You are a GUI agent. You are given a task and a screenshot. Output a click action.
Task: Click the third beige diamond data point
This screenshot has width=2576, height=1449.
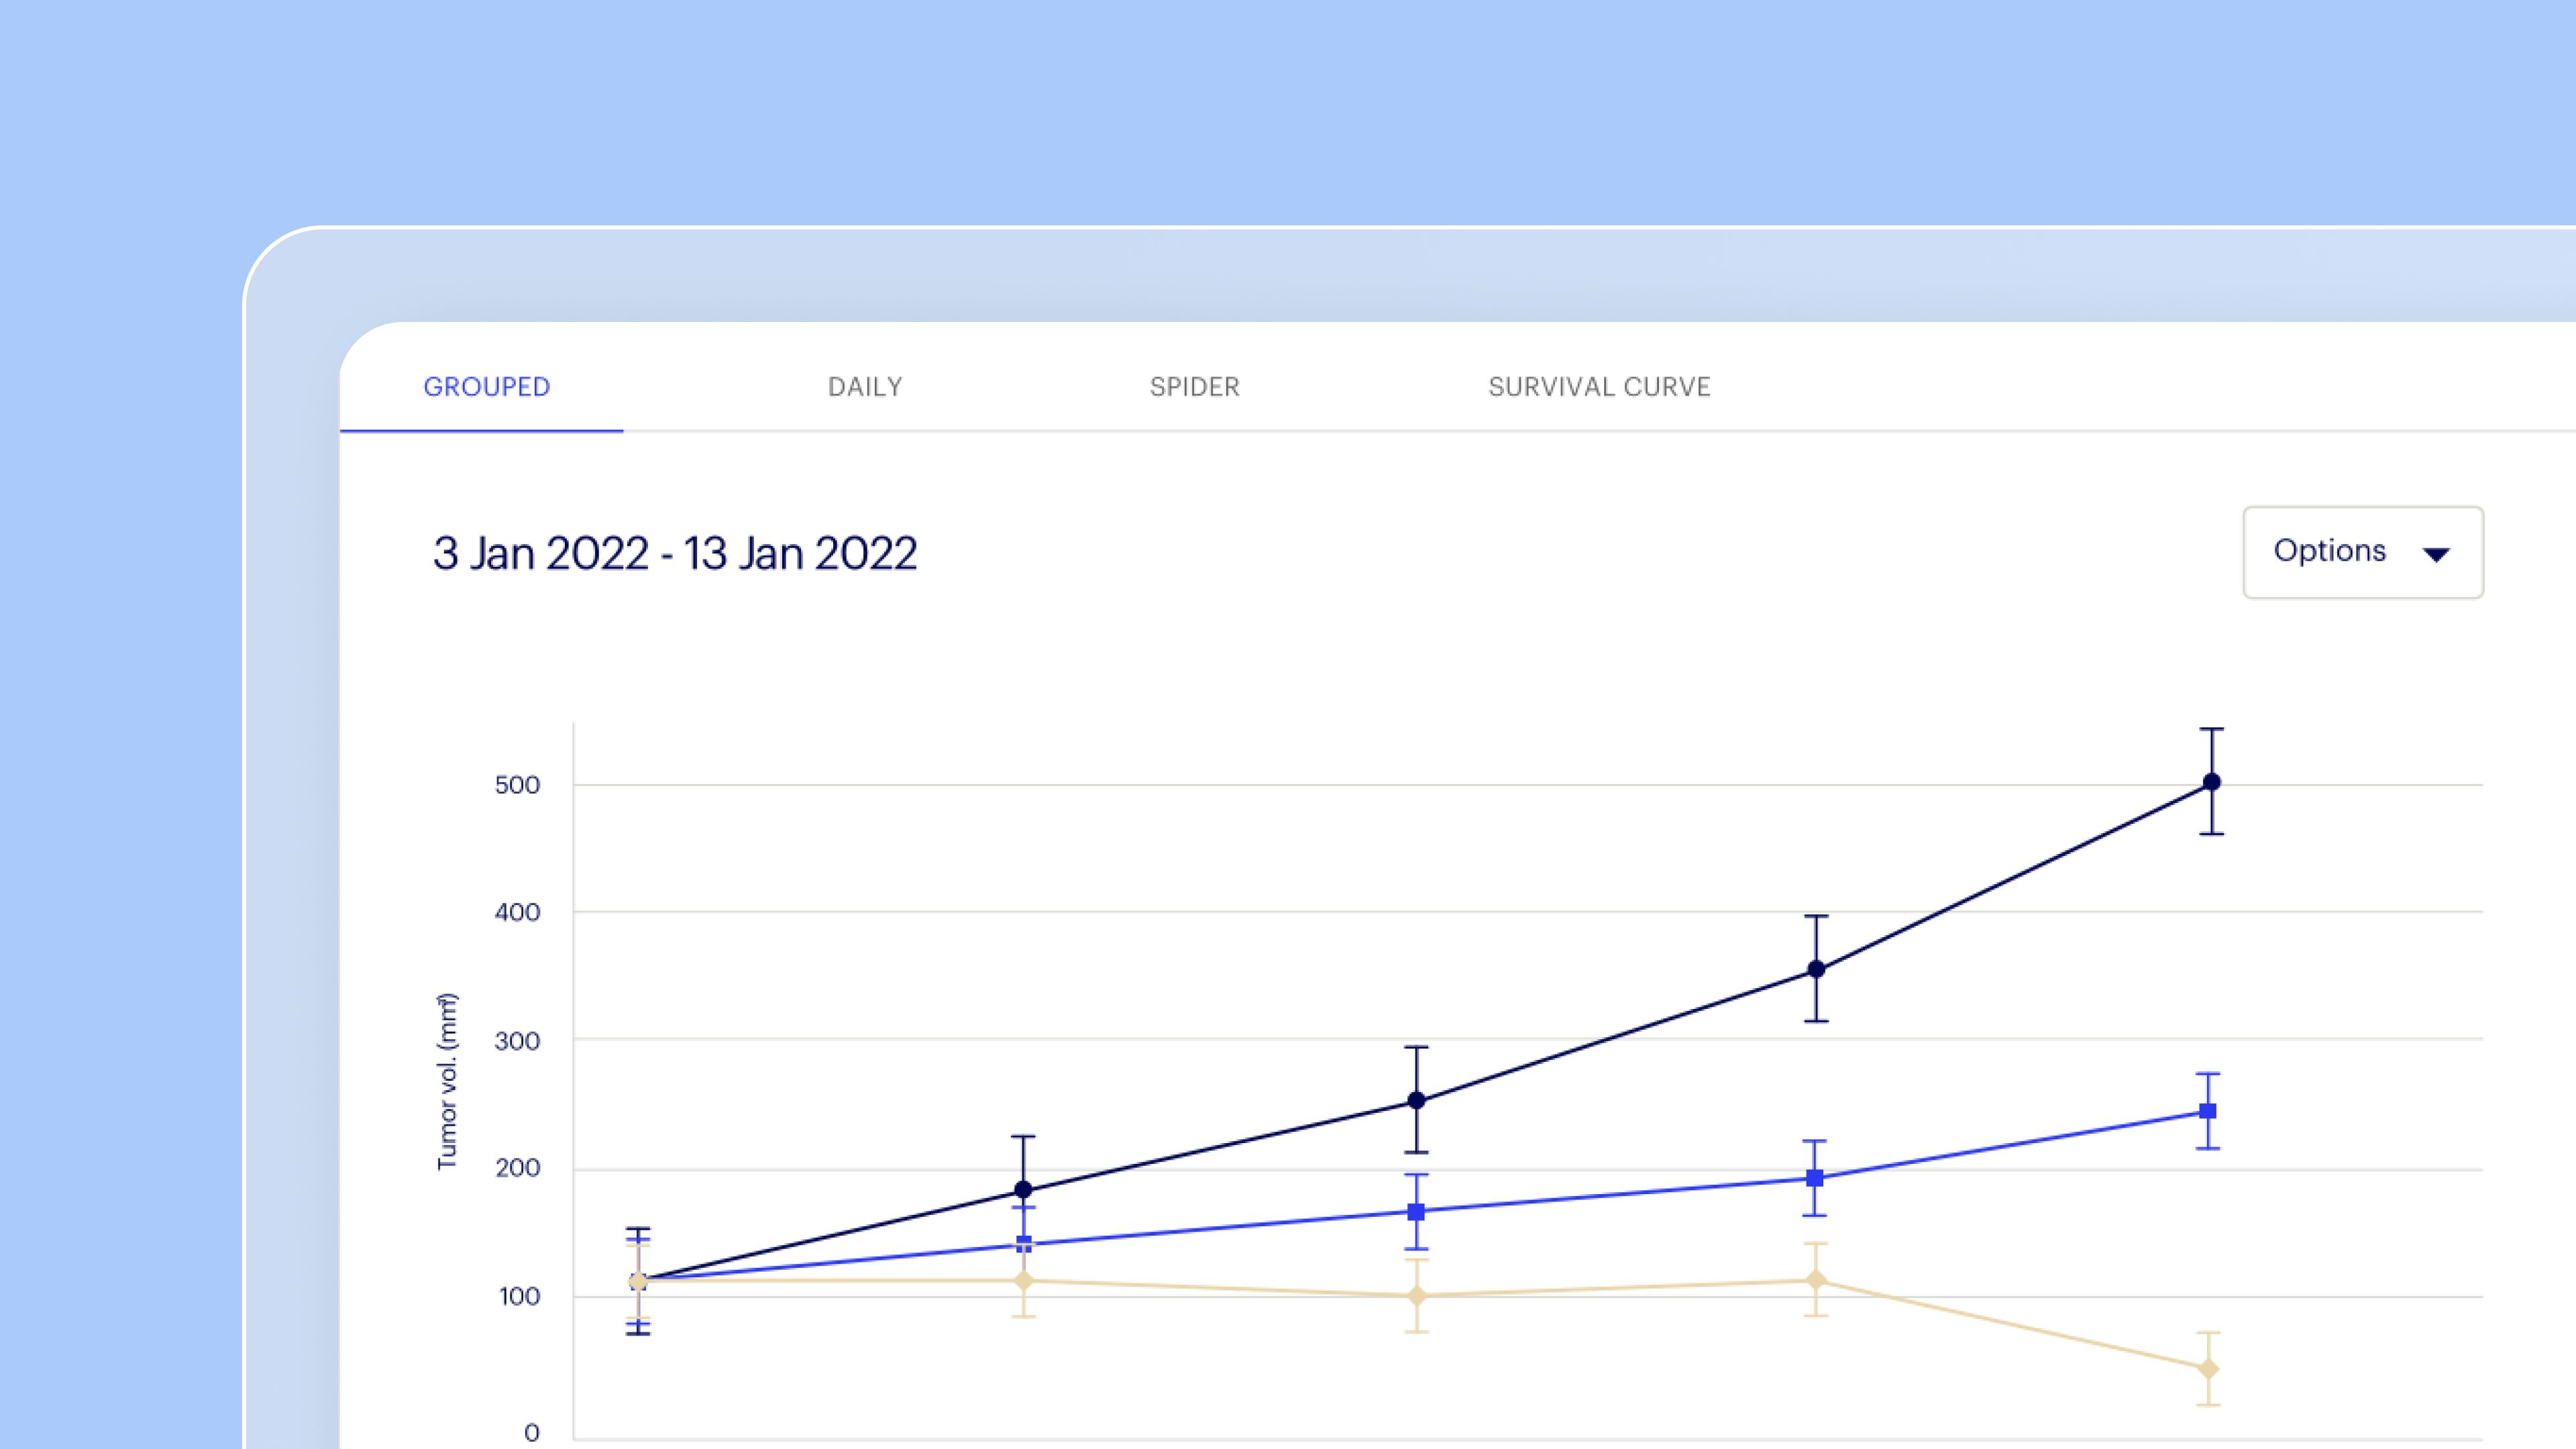[x=1416, y=1296]
